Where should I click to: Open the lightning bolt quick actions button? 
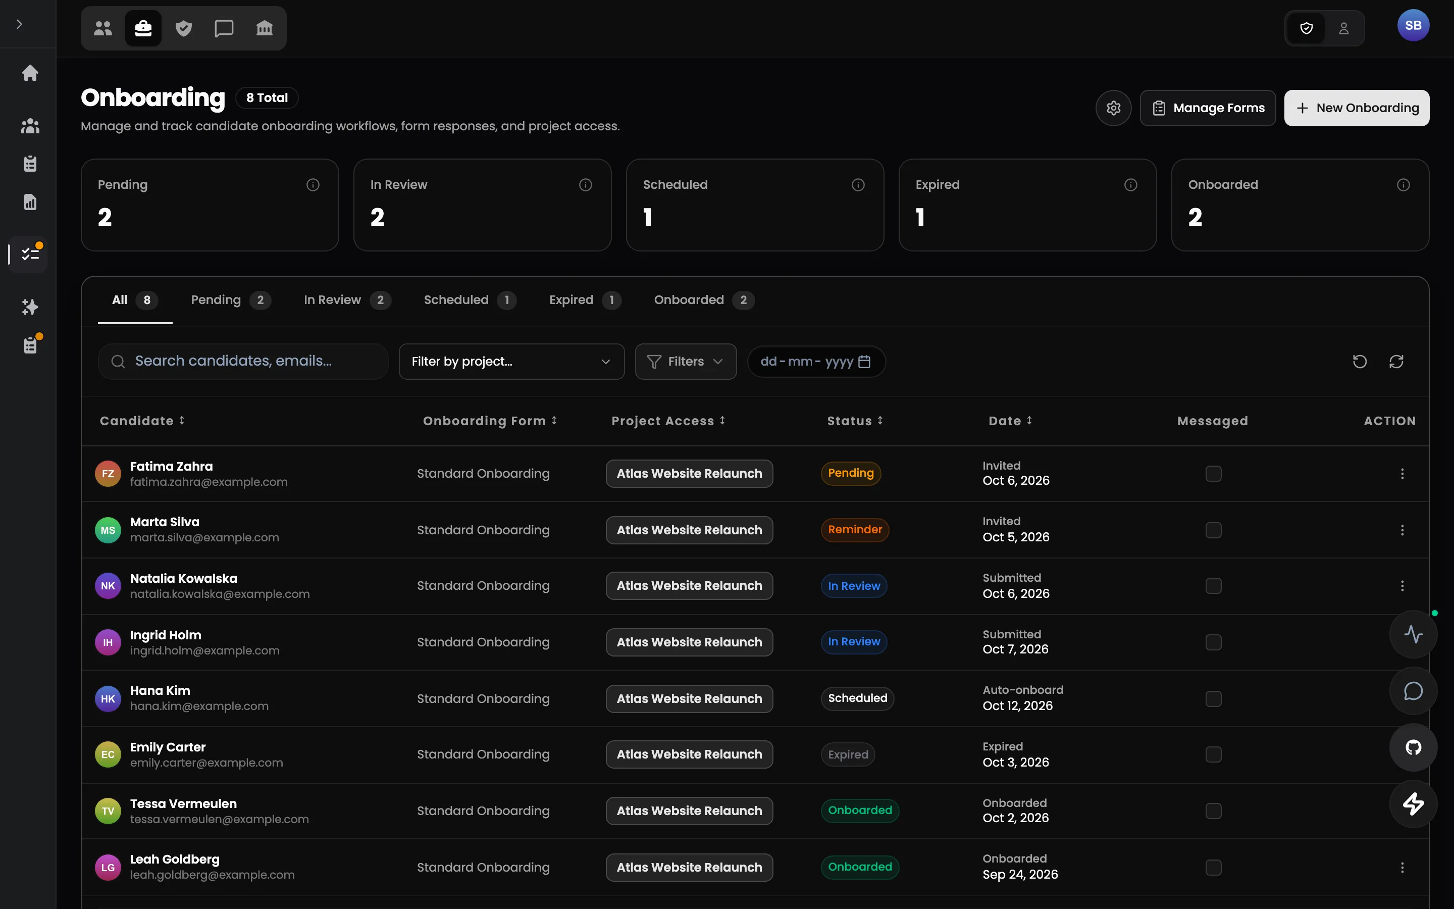pos(1413,804)
